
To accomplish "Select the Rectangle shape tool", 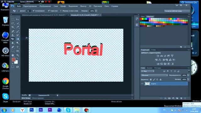I will (18, 51).
